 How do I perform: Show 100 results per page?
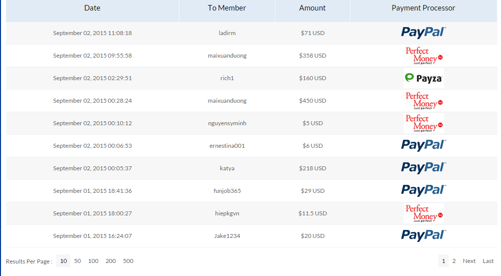point(93,261)
